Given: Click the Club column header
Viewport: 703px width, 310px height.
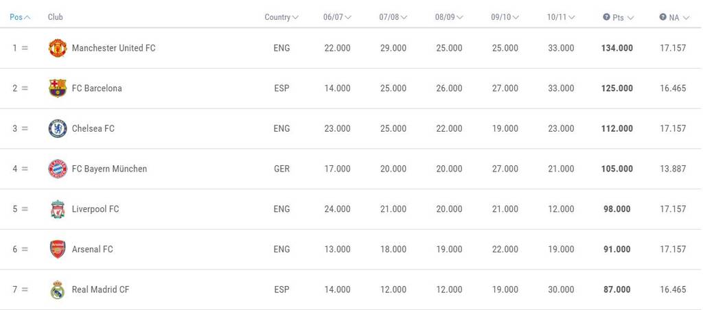Looking at the screenshot, I should coord(55,17).
